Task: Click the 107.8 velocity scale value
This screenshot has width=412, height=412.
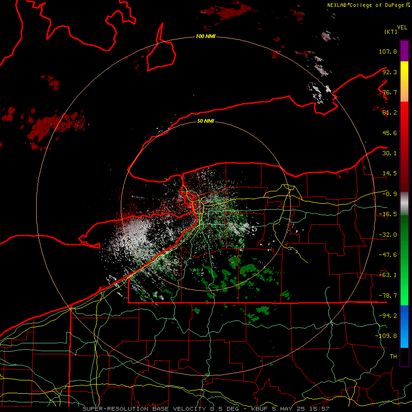Action: click(388, 51)
